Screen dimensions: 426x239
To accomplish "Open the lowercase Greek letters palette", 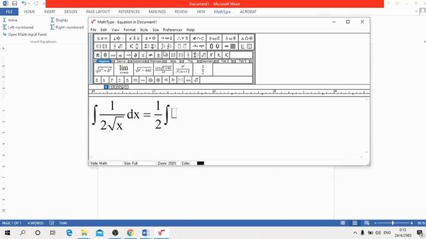I will click(230, 39).
